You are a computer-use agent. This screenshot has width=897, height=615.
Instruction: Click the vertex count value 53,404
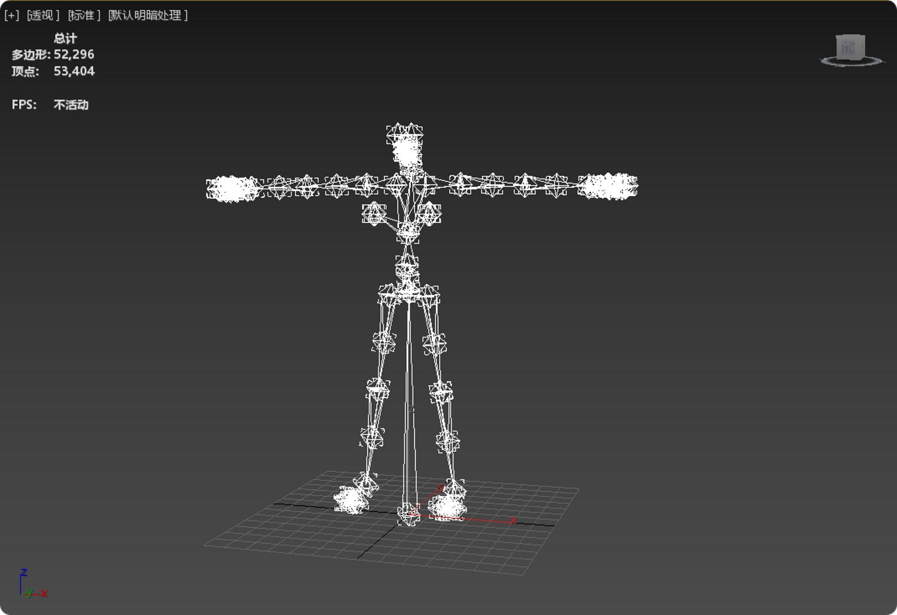click(x=74, y=71)
